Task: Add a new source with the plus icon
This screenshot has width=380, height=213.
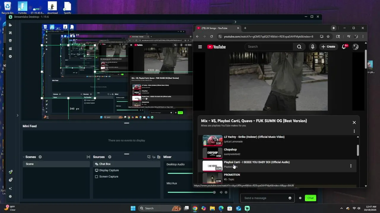Action: pyautogui.click(x=110, y=157)
